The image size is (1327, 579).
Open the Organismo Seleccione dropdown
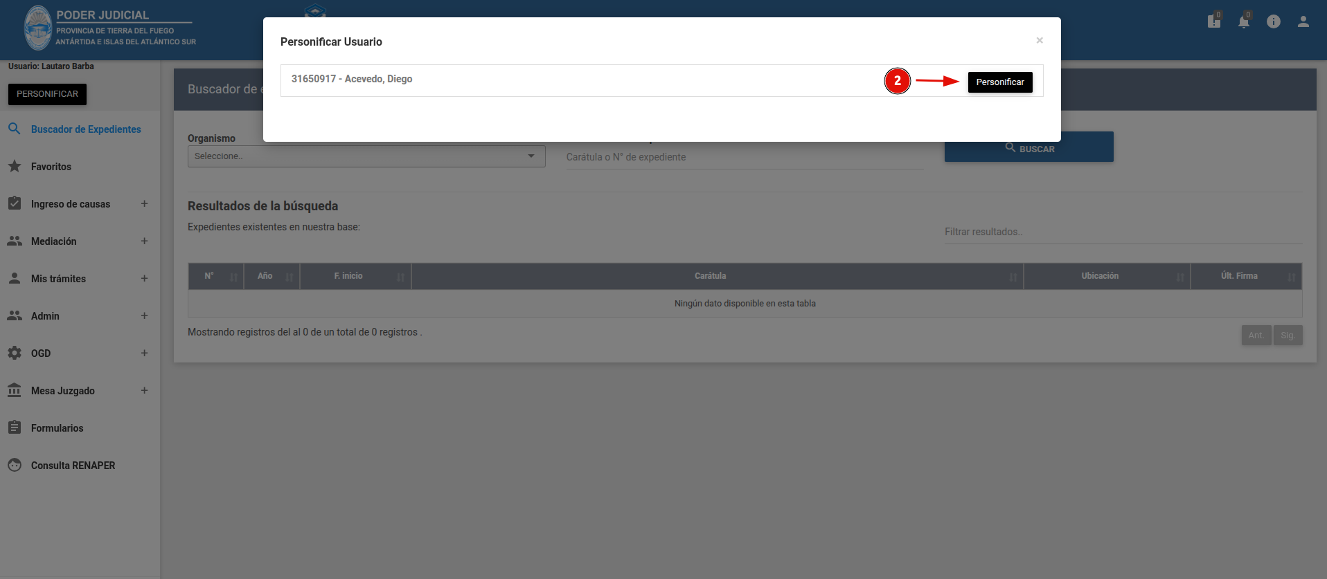(x=366, y=156)
